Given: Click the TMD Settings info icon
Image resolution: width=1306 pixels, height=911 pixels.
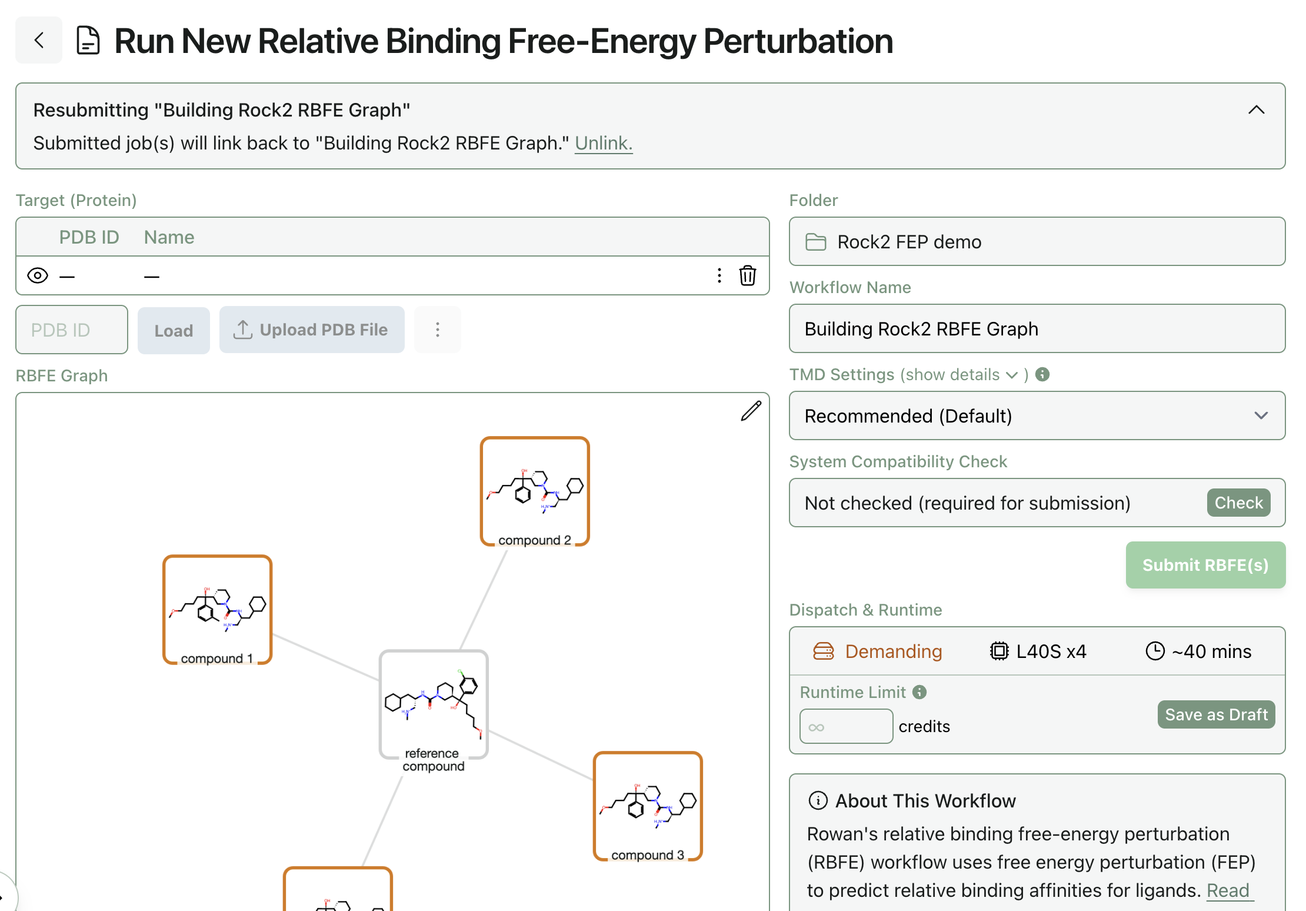Looking at the screenshot, I should click(1042, 374).
